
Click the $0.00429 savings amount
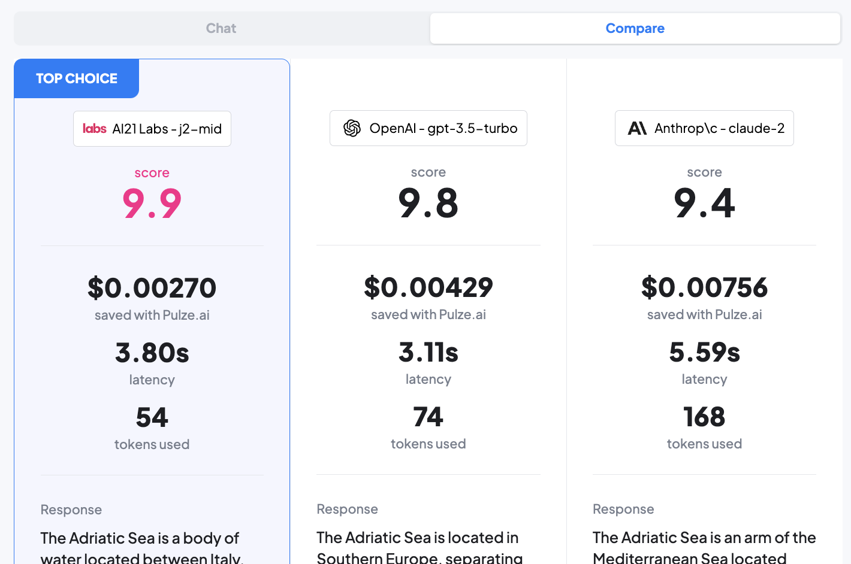click(x=428, y=287)
